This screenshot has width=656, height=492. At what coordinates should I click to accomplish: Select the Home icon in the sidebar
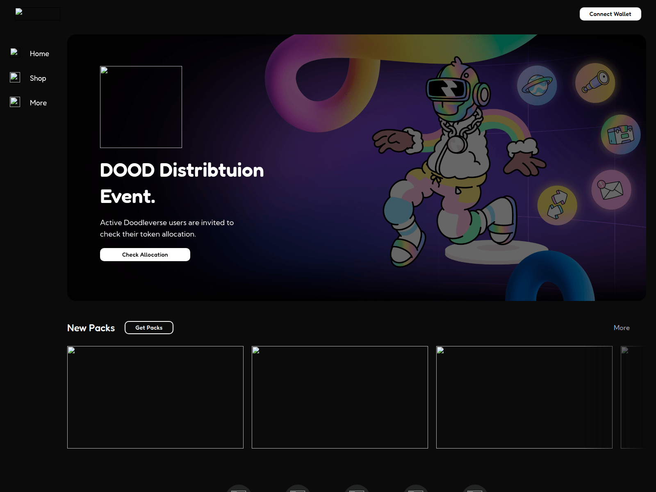[15, 53]
